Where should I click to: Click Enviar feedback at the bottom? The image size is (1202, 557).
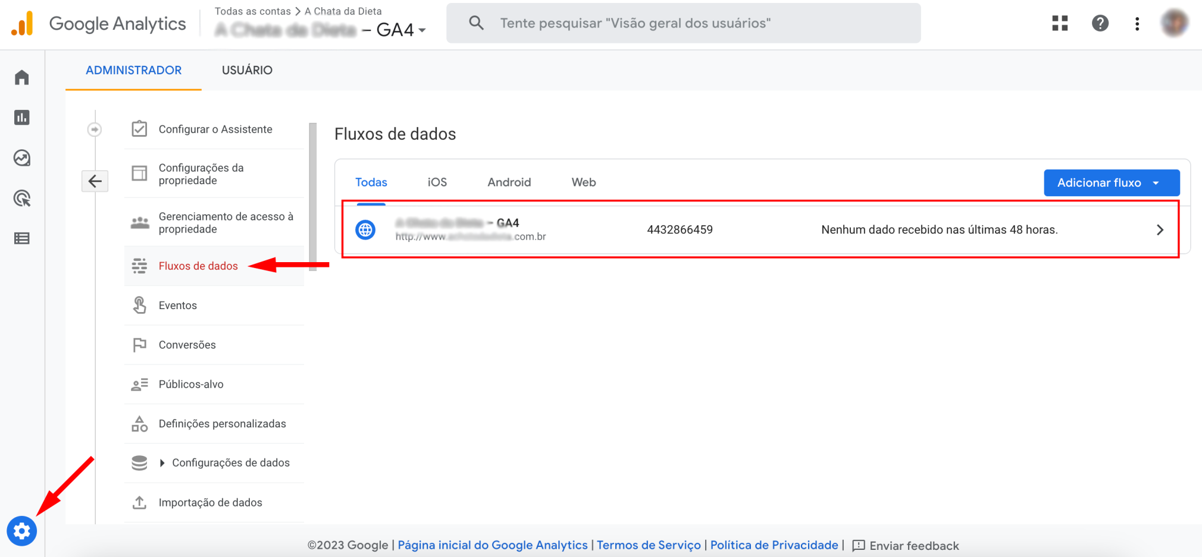point(915,545)
